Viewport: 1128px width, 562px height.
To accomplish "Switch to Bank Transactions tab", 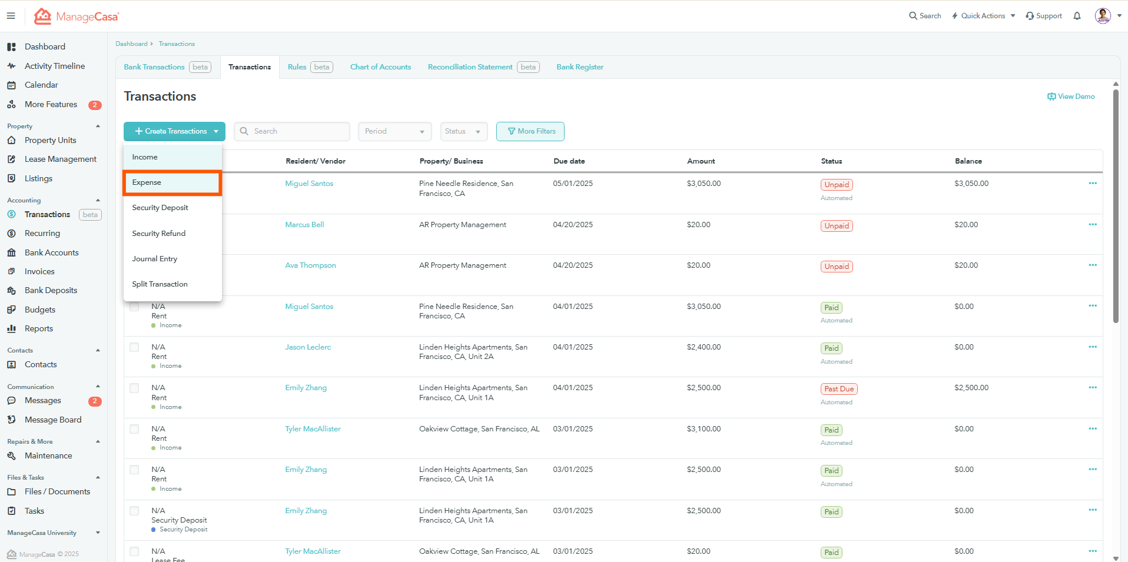I will point(167,67).
